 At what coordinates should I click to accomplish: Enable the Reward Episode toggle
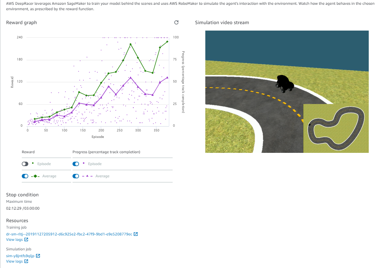(x=25, y=164)
